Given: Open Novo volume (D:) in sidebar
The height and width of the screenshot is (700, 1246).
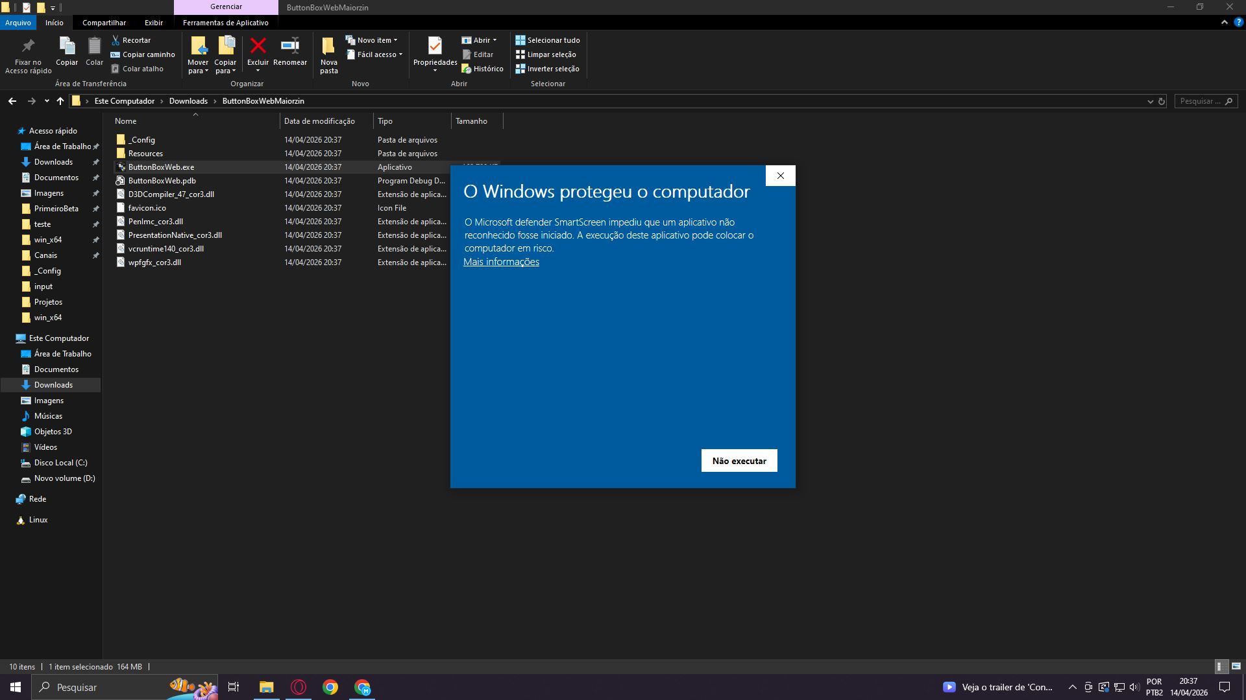Looking at the screenshot, I should pos(64,478).
